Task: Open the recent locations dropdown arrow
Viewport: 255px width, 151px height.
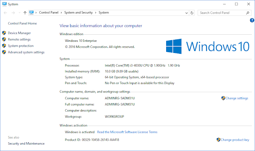Action: pos(20,13)
